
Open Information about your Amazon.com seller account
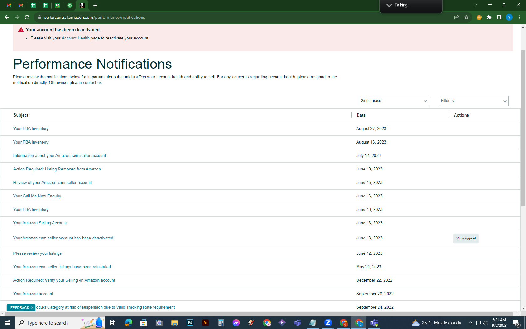(x=59, y=156)
